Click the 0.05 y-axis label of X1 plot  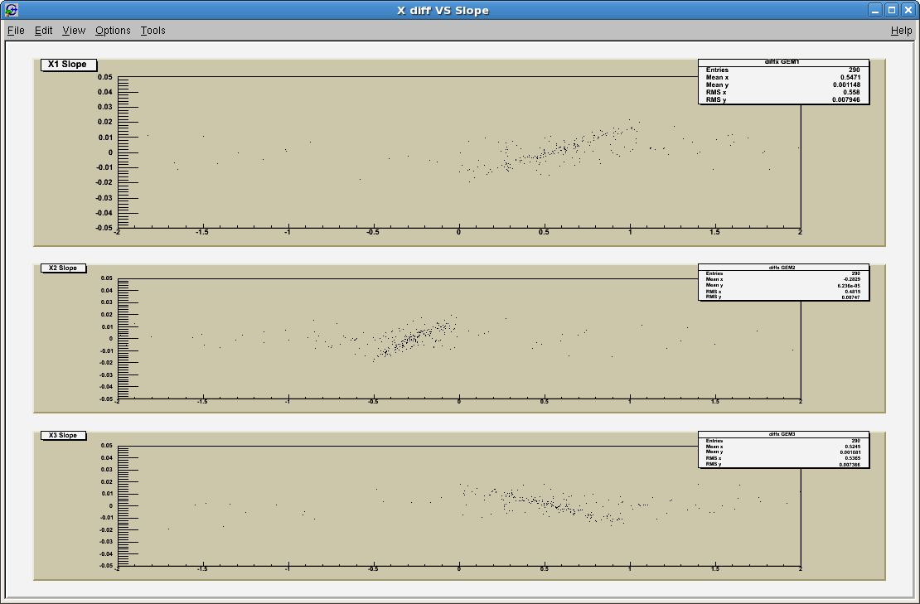click(105, 77)
